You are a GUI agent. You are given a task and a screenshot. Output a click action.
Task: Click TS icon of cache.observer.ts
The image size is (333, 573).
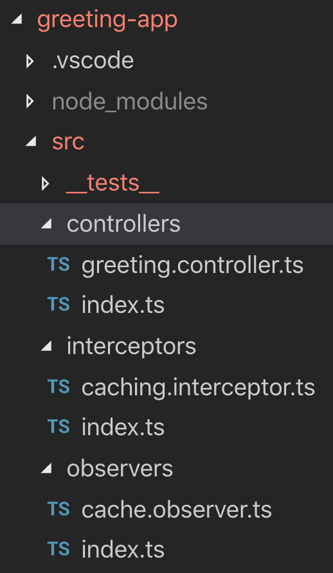(59, 509)
